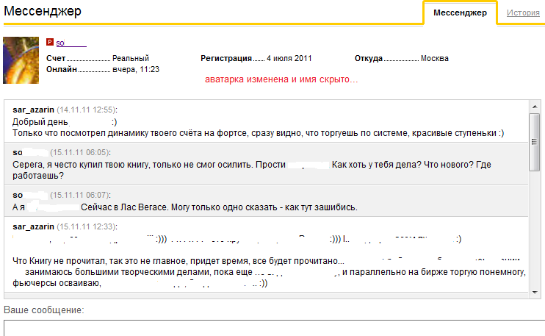Click the message timestamp 15.11.11 06:07
The height and width of the screenshot is (336, 545).
[x=79, y=195]
